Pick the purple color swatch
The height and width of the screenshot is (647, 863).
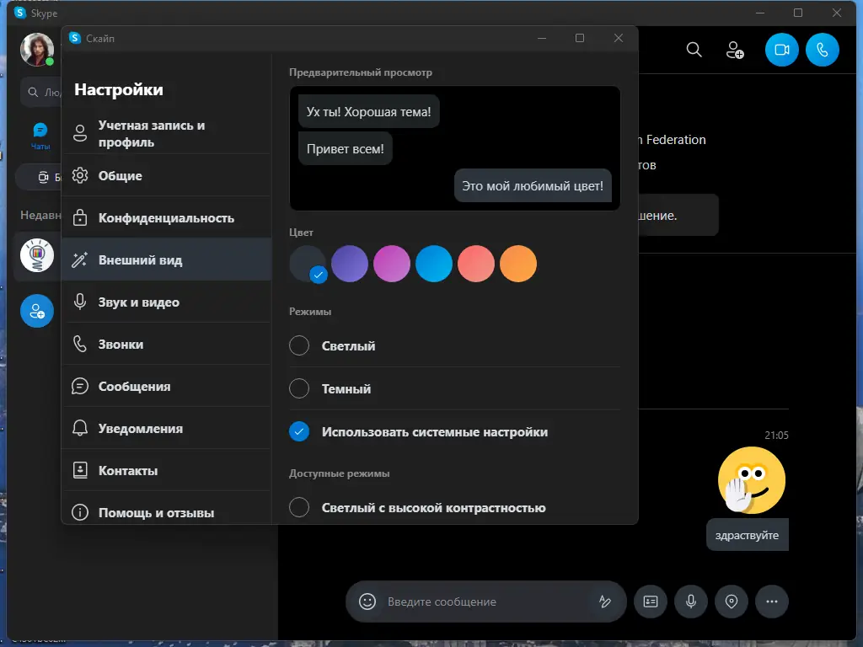pyautogui.click(x=350, y=264)
